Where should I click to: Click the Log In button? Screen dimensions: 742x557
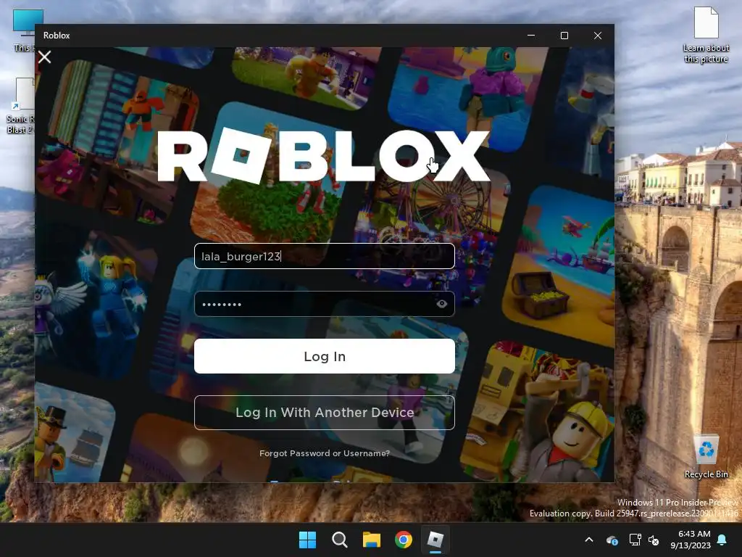pos(324,356)
